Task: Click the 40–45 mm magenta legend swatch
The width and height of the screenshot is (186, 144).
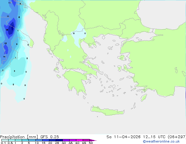Action: [x=80, y=140]
